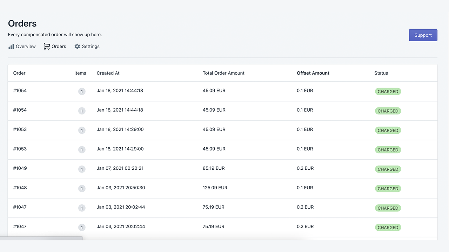Click the items badge beside order #1048
This screenshot has height=252, width=449.
click(x=82, y=188)
